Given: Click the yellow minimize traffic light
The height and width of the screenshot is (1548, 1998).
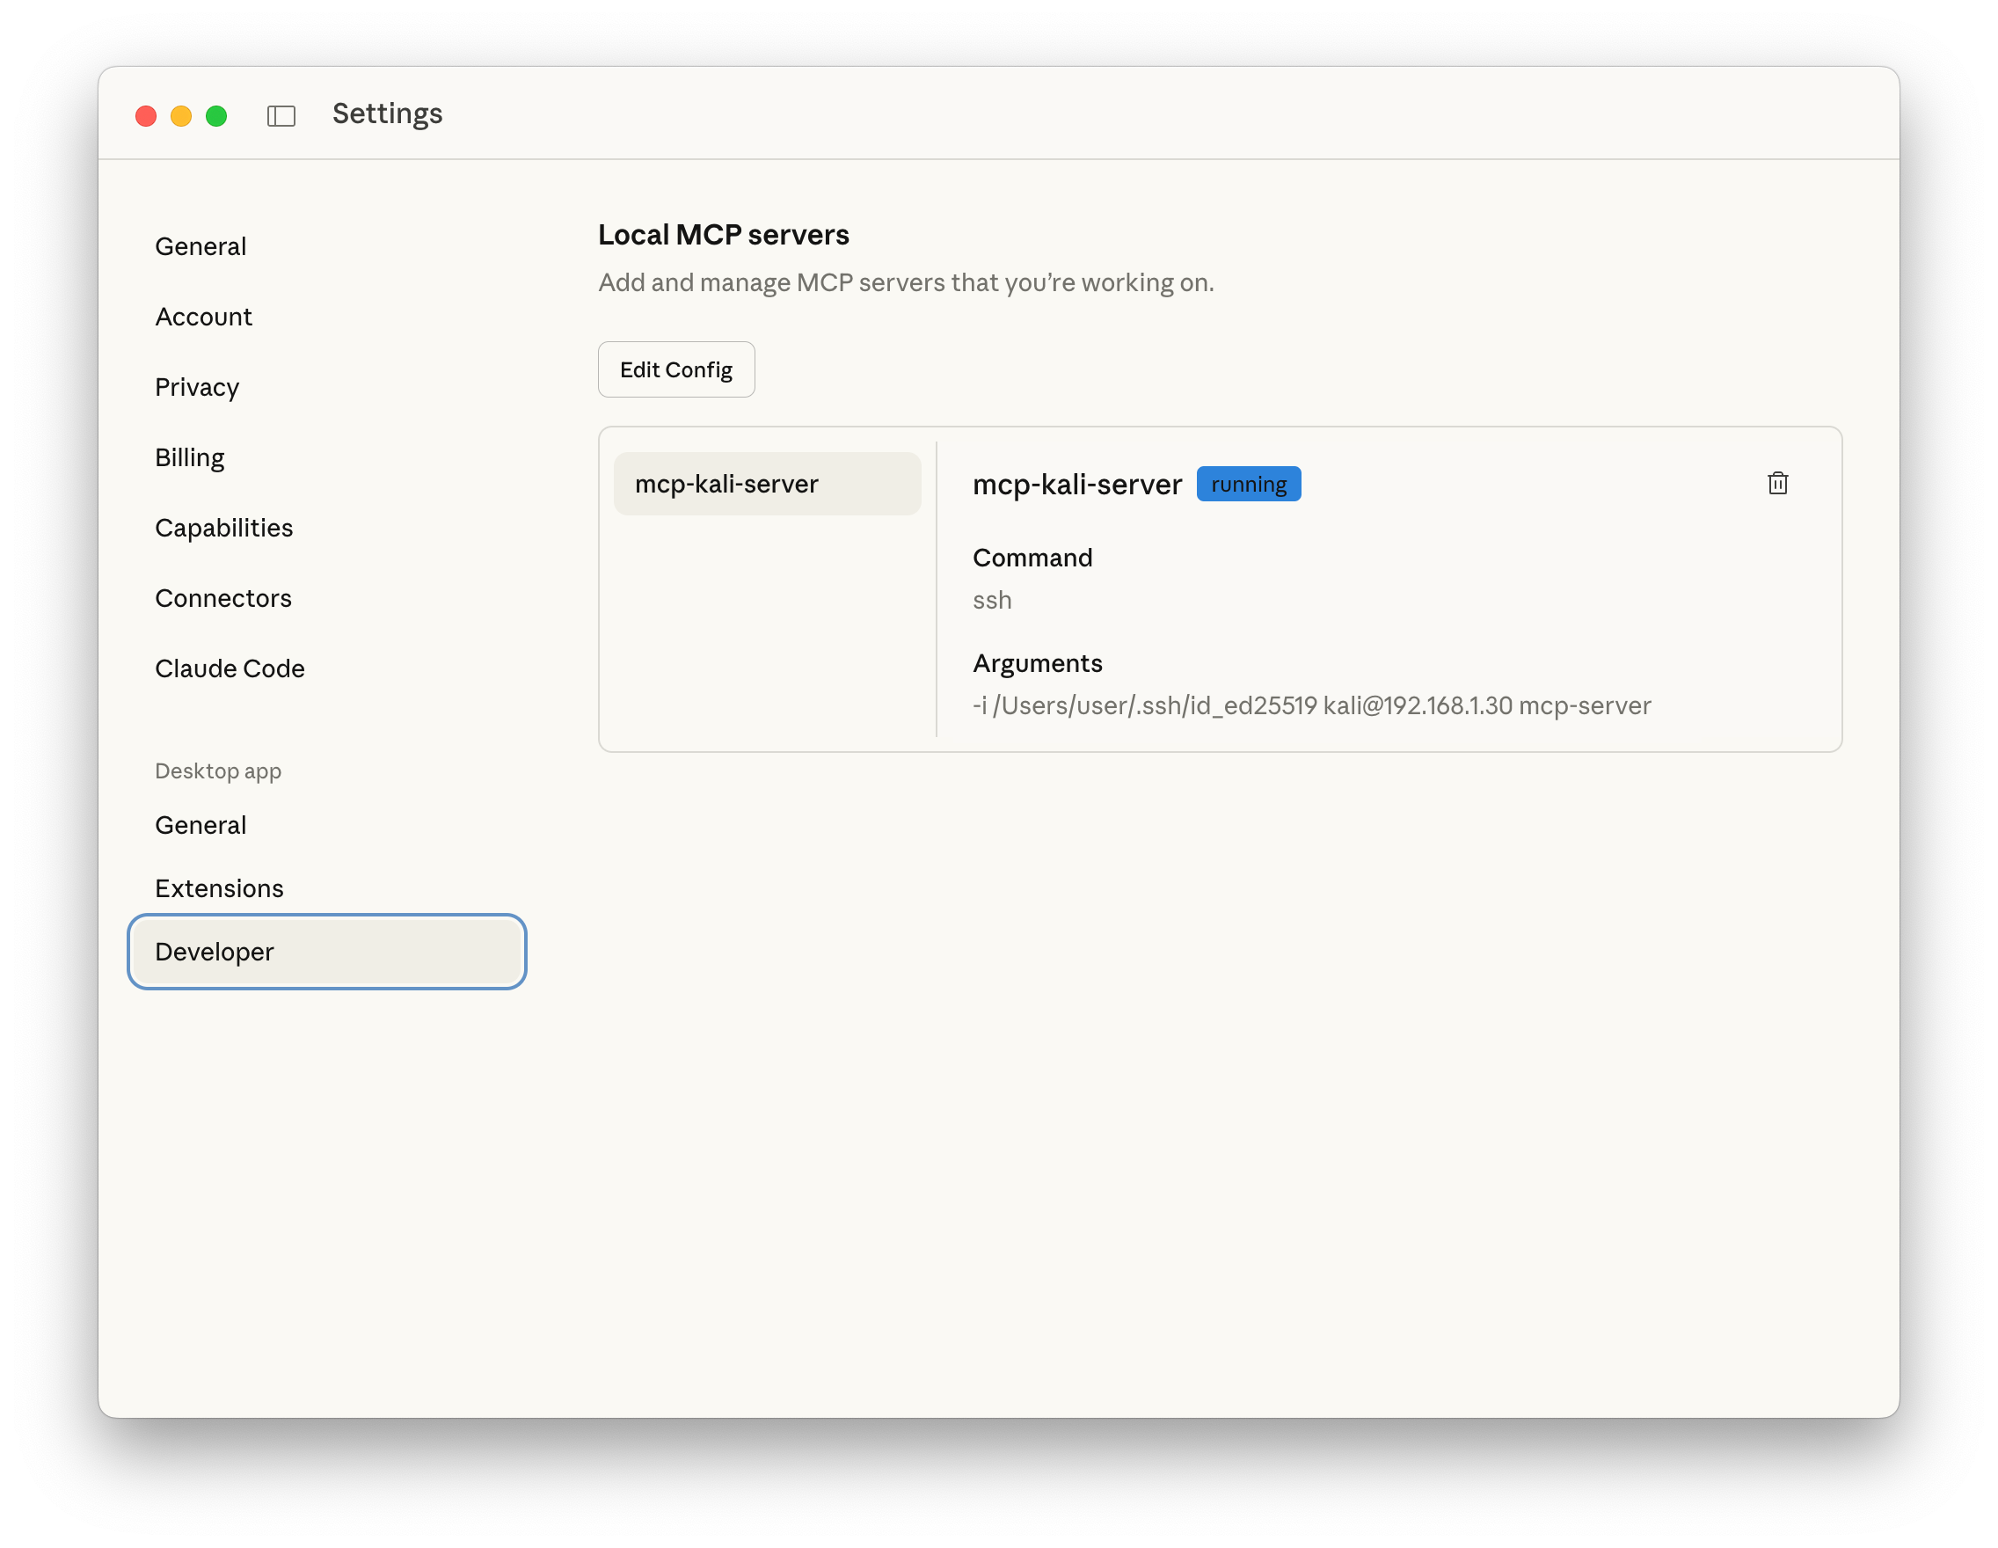Looking at the screenshot, I should click(x=181, y=116).
